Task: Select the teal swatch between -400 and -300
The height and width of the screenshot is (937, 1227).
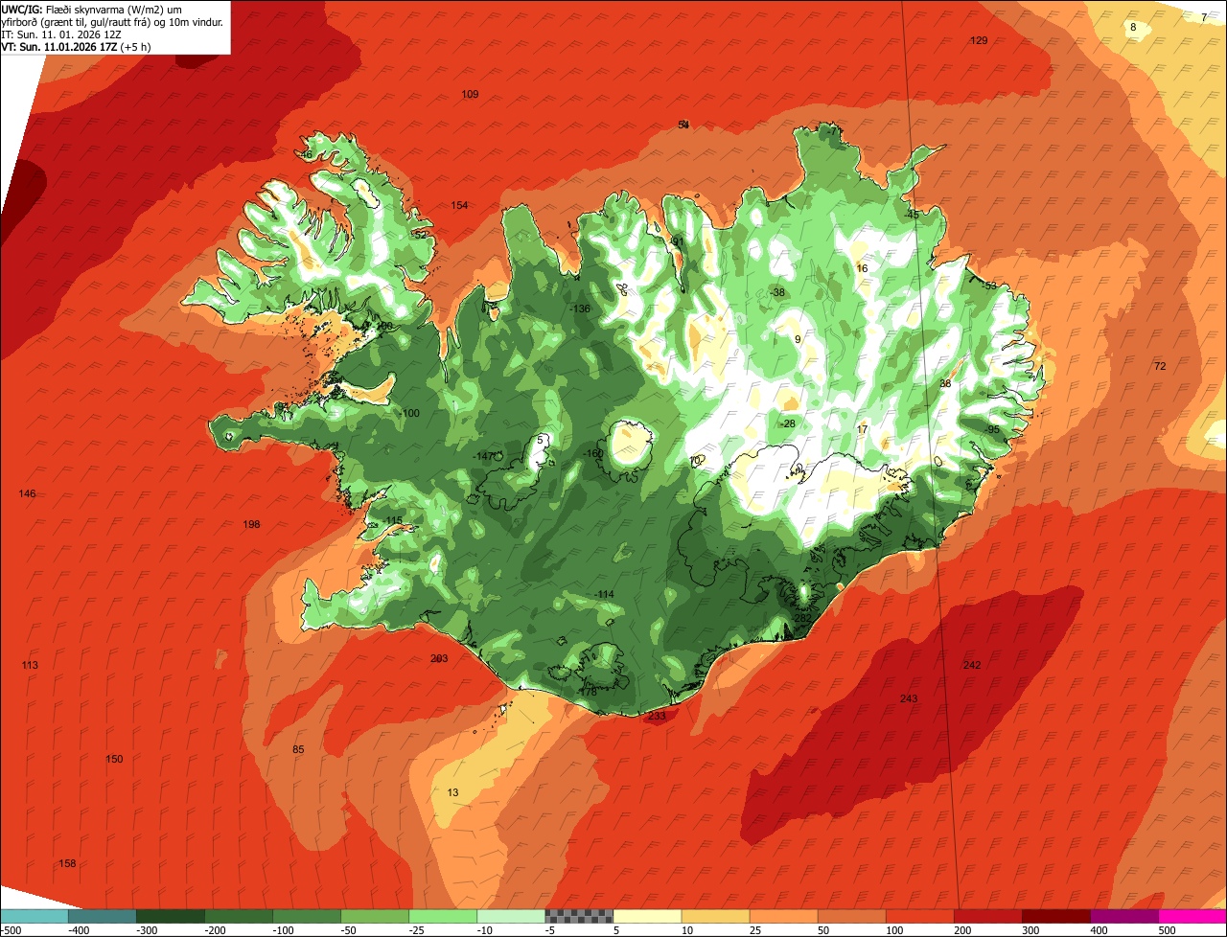Action: [x=103, y=916]
